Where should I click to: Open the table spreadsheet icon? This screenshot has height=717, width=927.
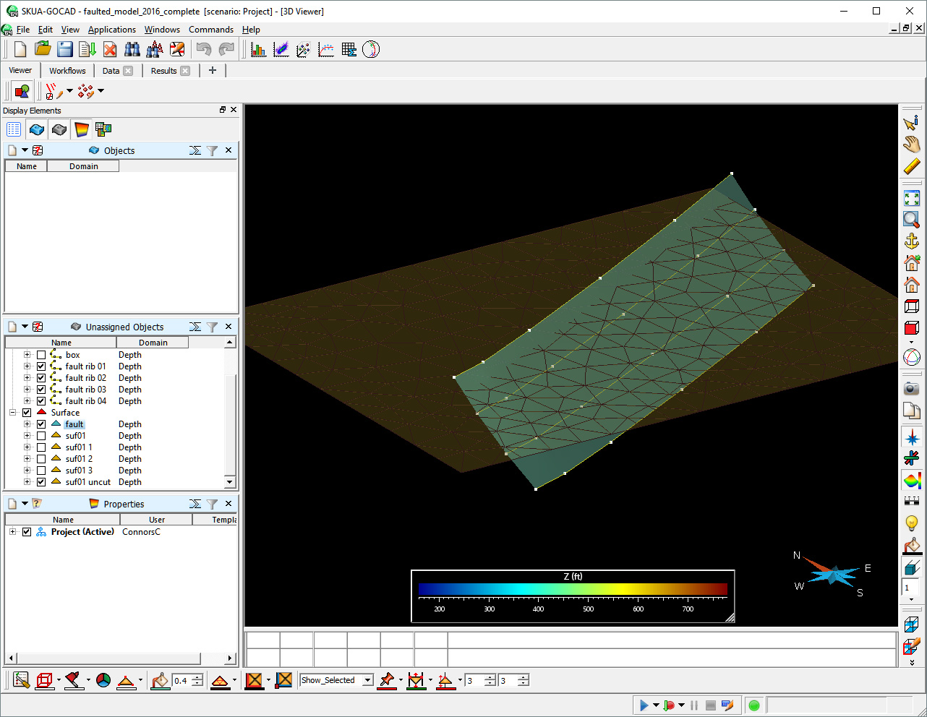point(349,49)
